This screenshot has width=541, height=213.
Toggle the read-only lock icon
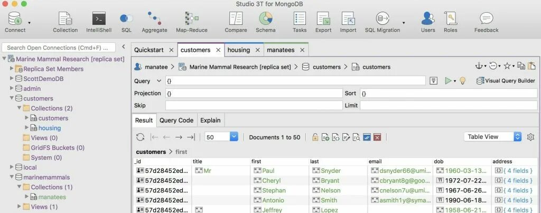(x=315, y=137)
